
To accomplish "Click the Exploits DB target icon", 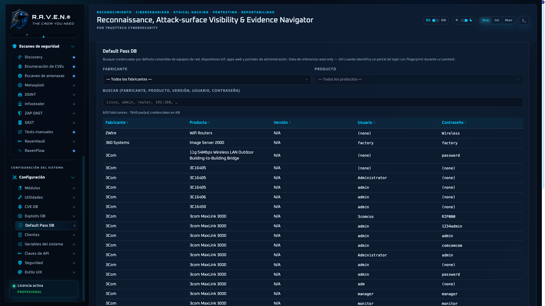I will 20,216.
